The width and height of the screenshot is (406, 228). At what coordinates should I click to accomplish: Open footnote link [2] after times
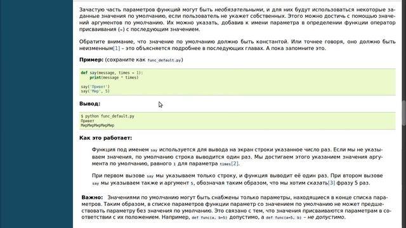(x=235, y=163)
